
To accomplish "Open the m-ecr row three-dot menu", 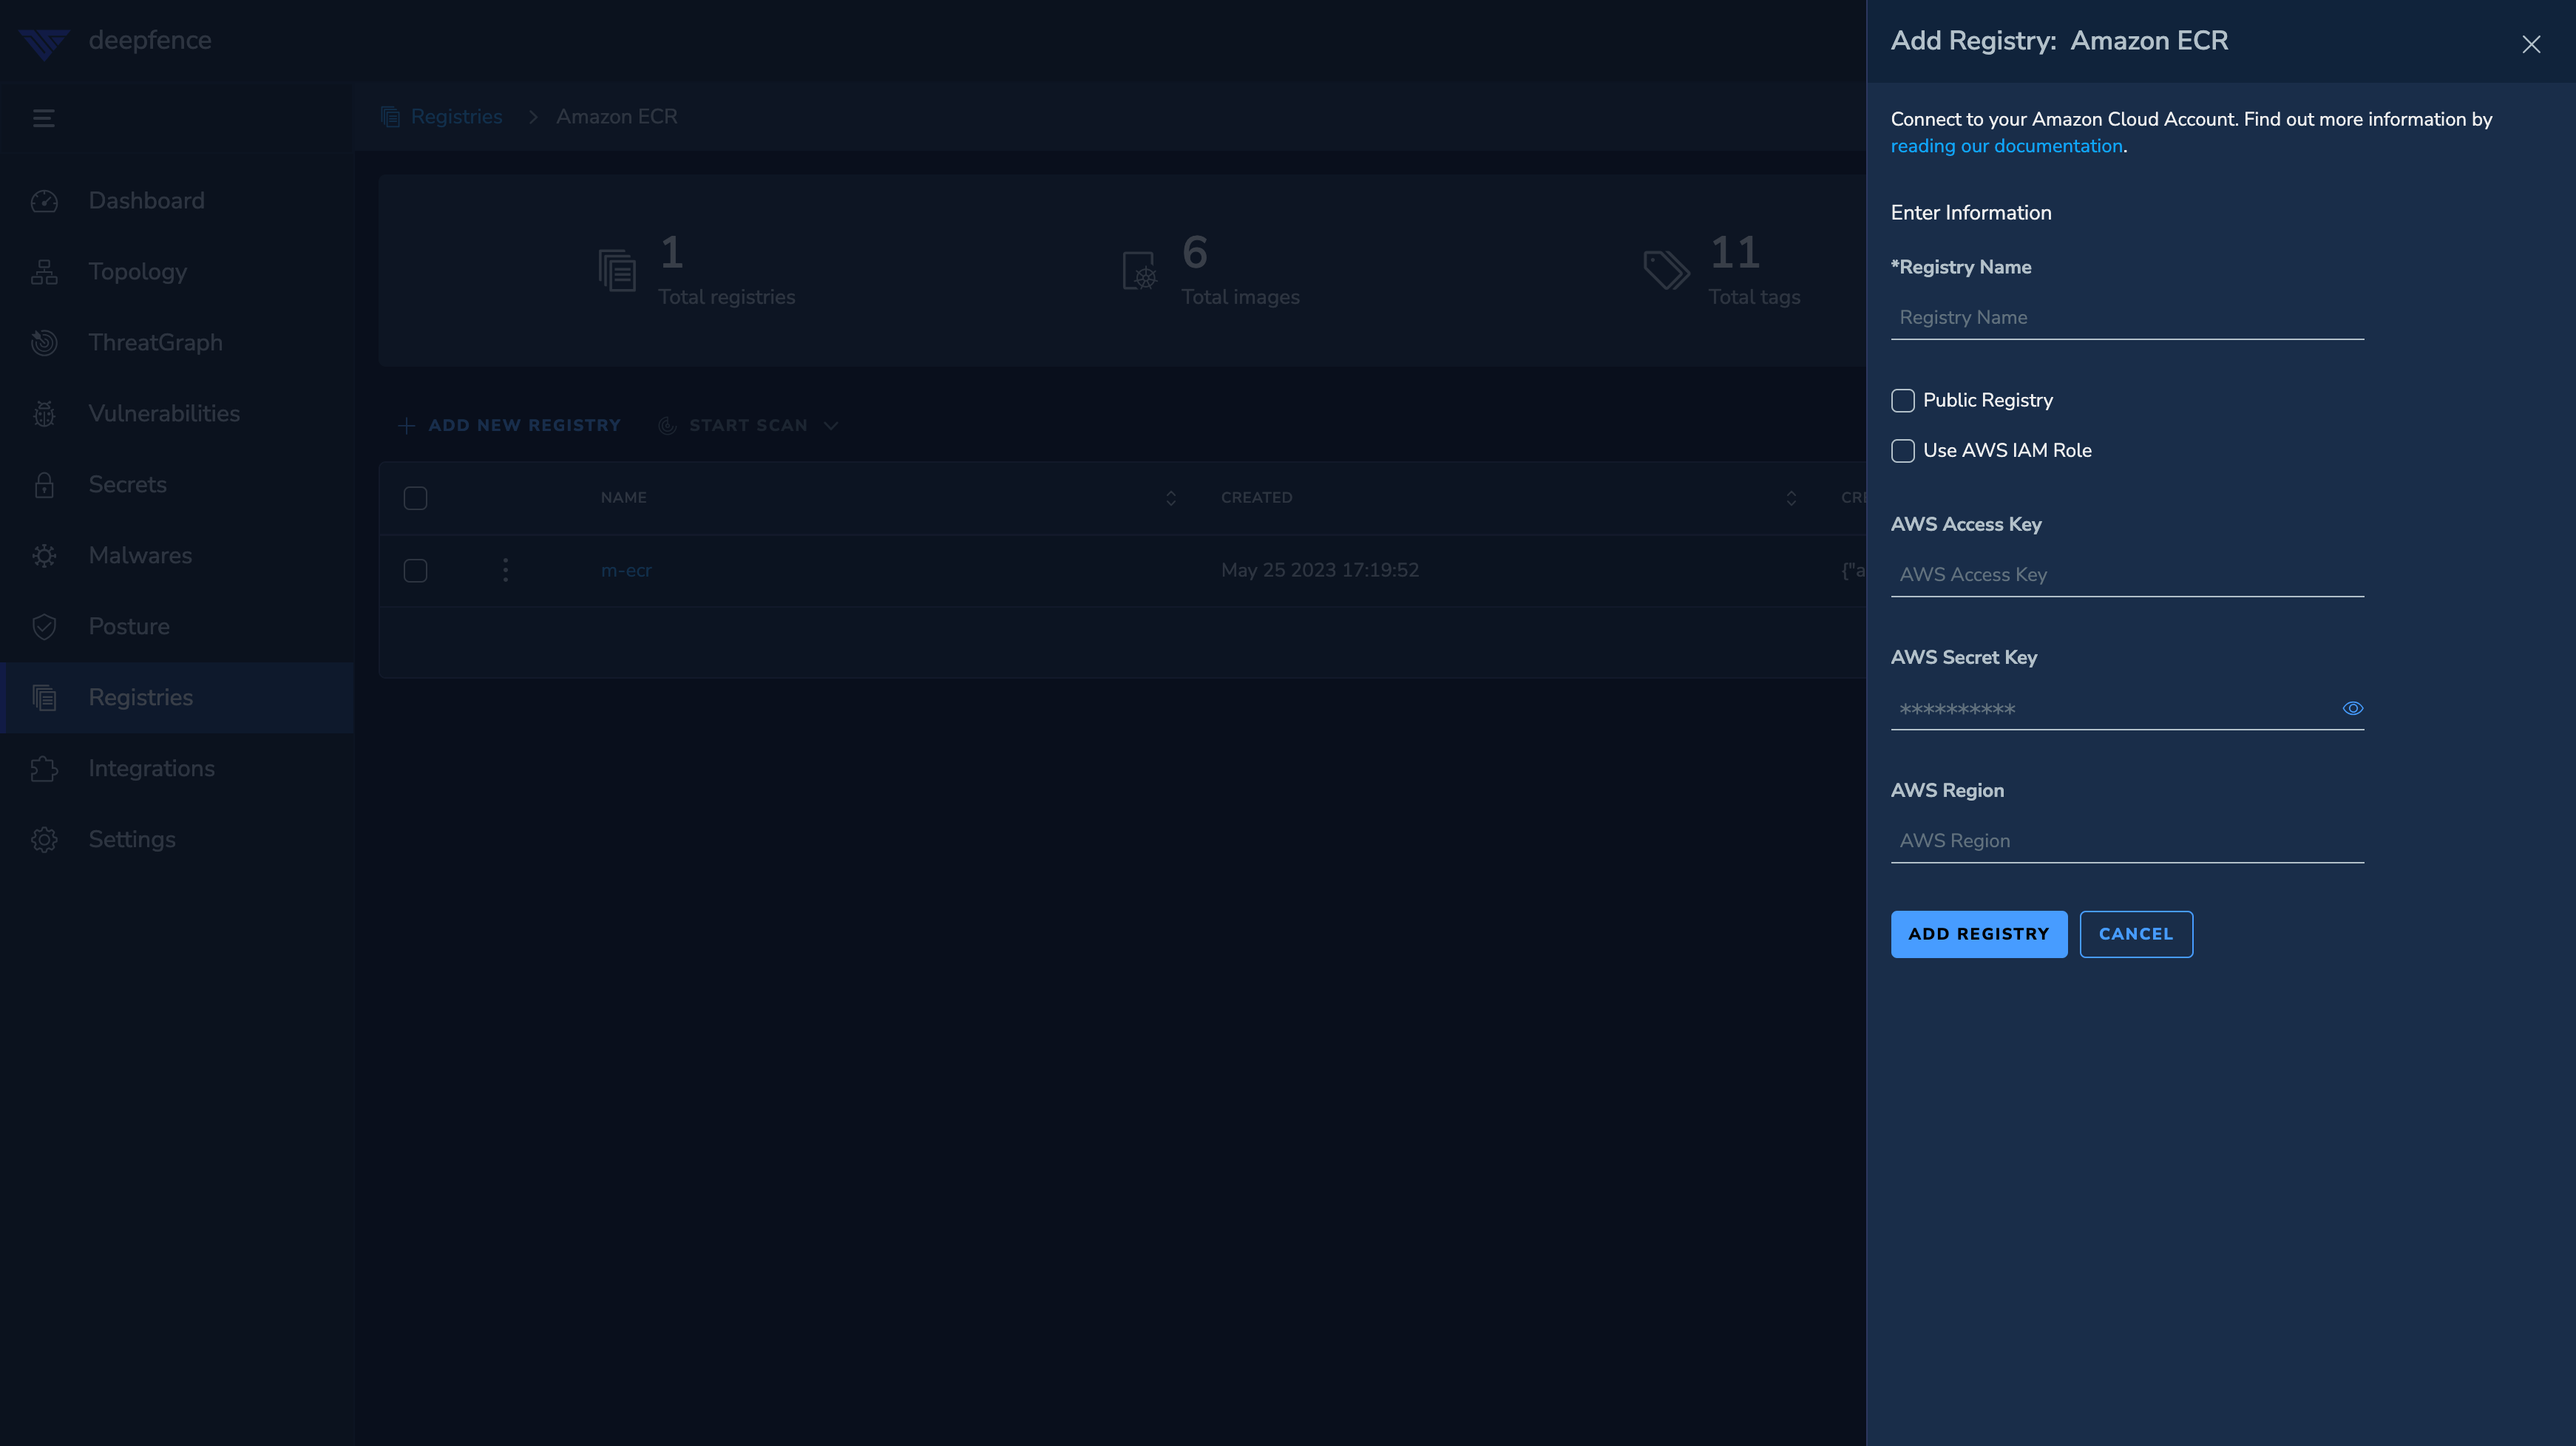I will [x=505, y=570].
